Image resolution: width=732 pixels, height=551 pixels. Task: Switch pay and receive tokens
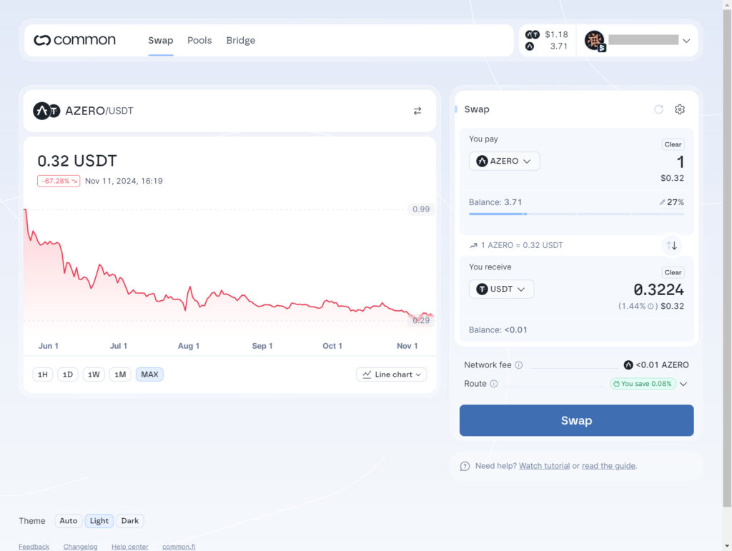pyautogui.click(x=672, y=245)
